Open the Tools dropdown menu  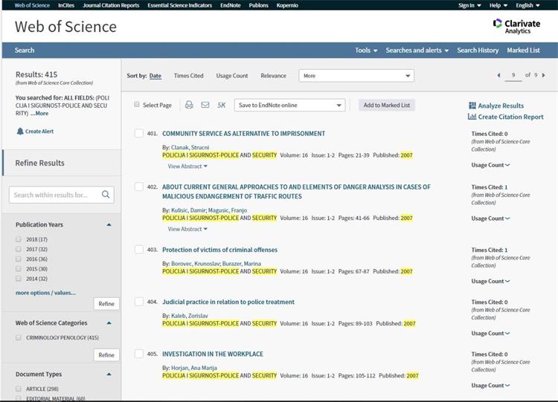point(366,50)
